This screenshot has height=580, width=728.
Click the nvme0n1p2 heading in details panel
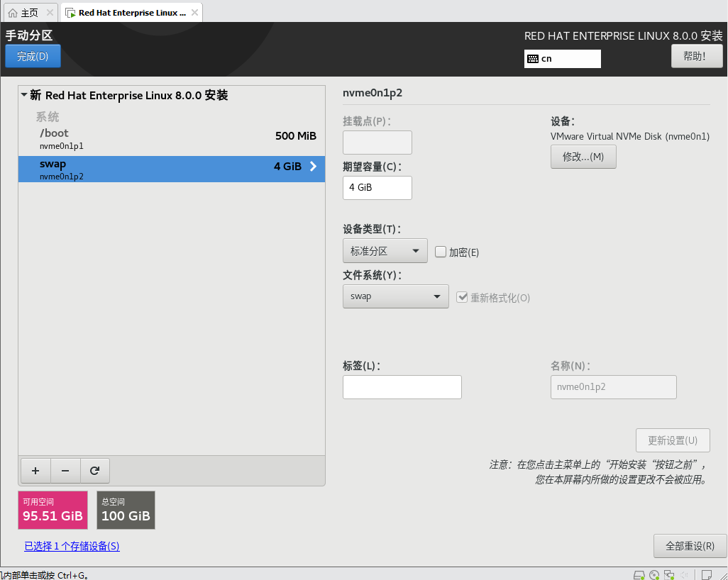point(373,93)
